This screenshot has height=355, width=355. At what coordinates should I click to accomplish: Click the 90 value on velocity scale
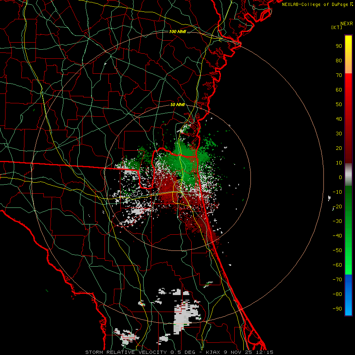(x=339, y=46)
